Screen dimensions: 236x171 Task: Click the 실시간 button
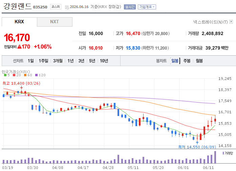(x=130, y=7)
